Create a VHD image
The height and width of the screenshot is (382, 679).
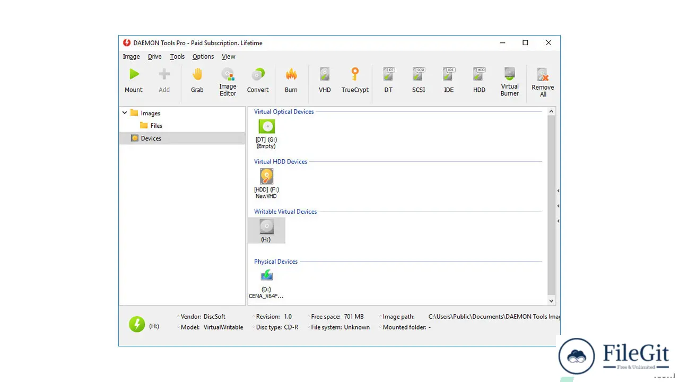coord(325,74)
